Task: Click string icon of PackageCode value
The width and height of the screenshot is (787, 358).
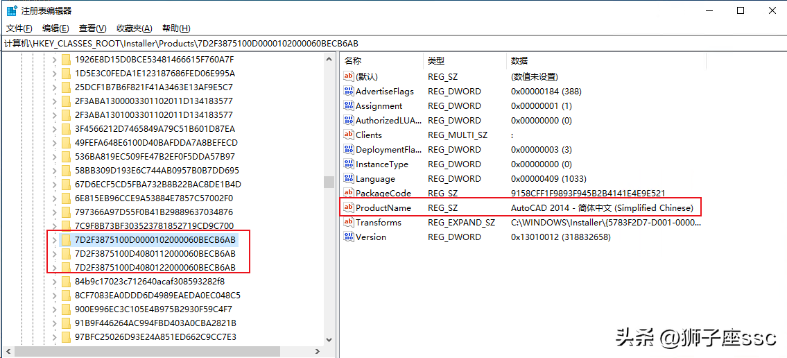Action: (x=349, y=193)
